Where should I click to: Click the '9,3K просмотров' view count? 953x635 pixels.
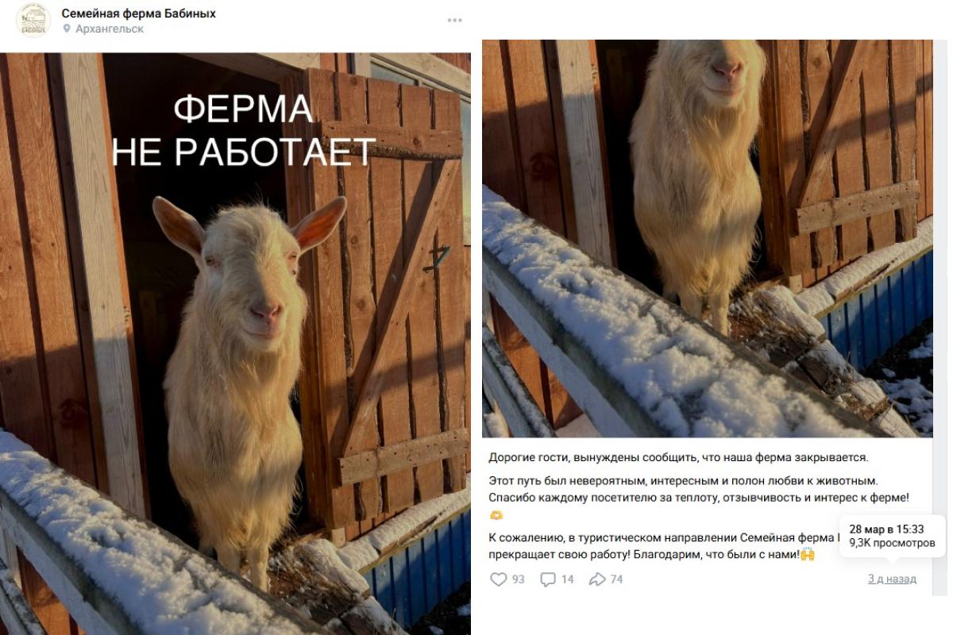892,544
